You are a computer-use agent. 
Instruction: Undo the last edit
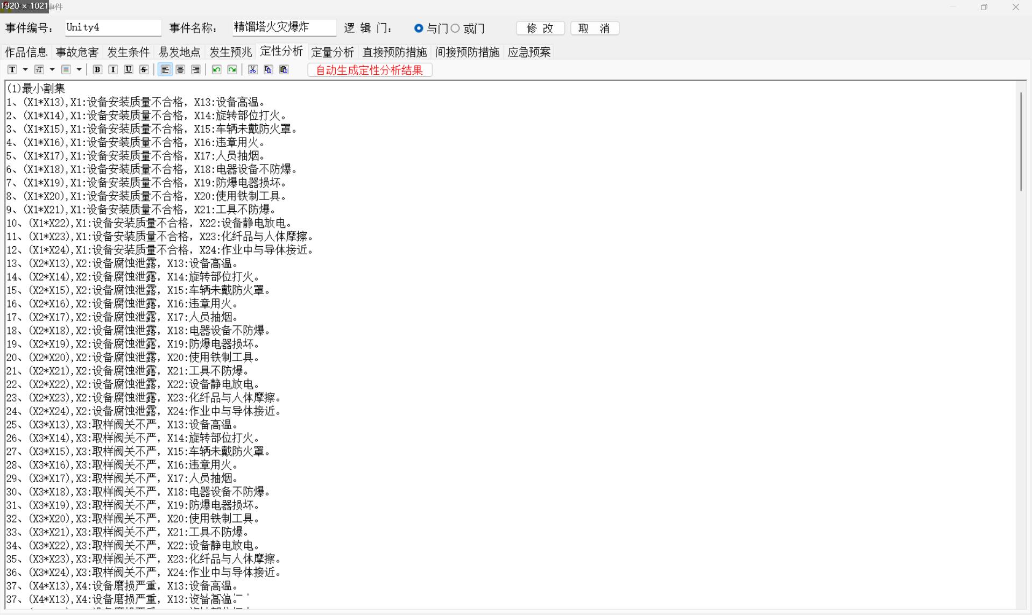point(216,69)
